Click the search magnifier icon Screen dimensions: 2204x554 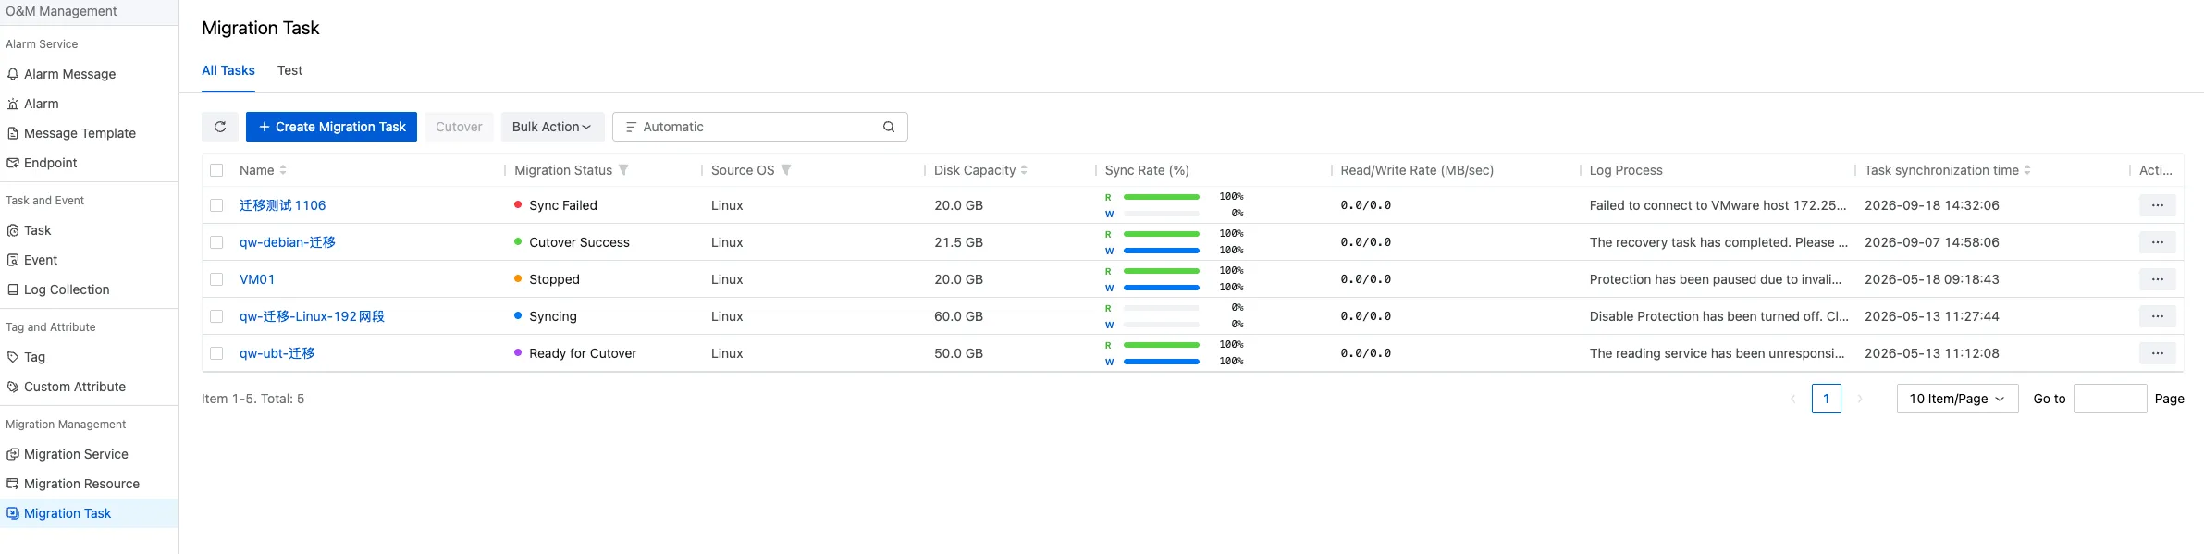click(889, 127)
